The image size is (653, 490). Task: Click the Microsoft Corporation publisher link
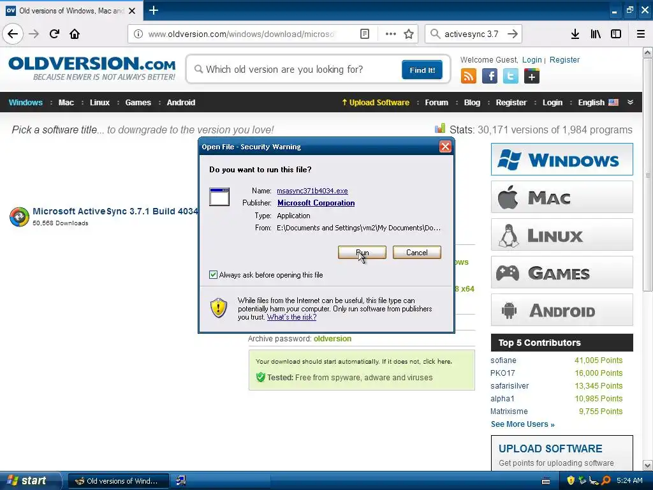click(x=316, y=203)
